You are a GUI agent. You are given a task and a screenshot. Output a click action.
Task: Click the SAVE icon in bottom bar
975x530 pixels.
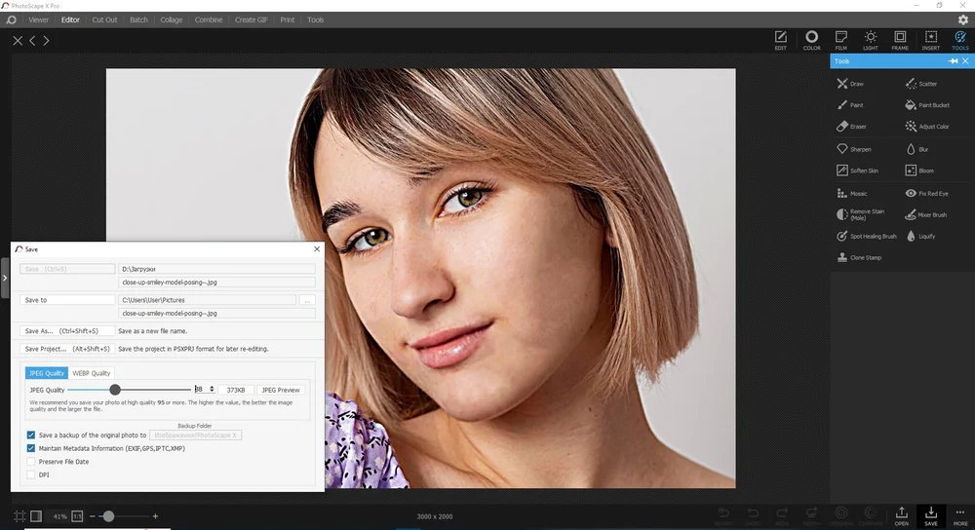point(931,515)
